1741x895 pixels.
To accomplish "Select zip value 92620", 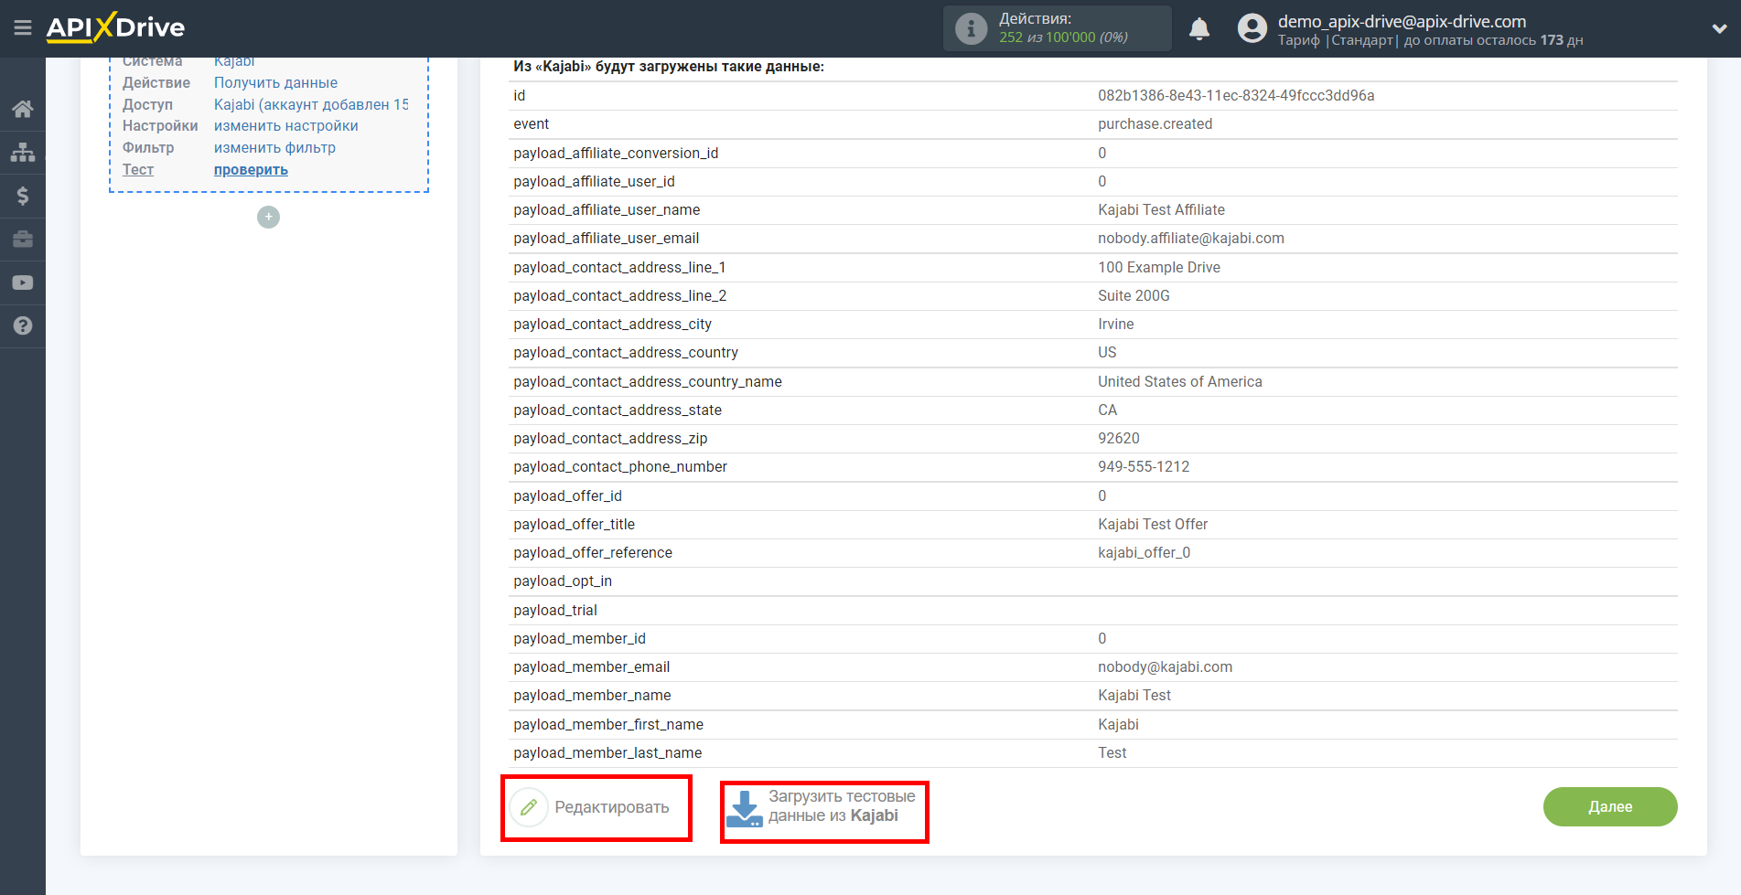I will (1118, 438).
